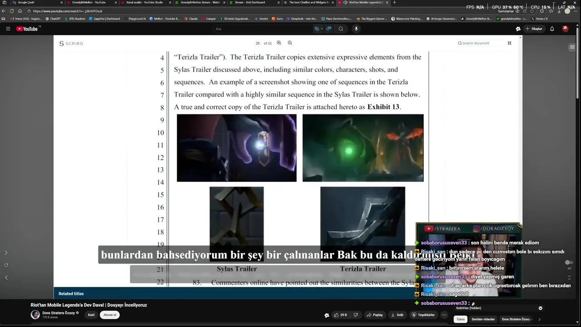Viewport: 581px width, 327px height.
Task: Toggle Scribd fullscreen icon
Action: pos(509,43)
